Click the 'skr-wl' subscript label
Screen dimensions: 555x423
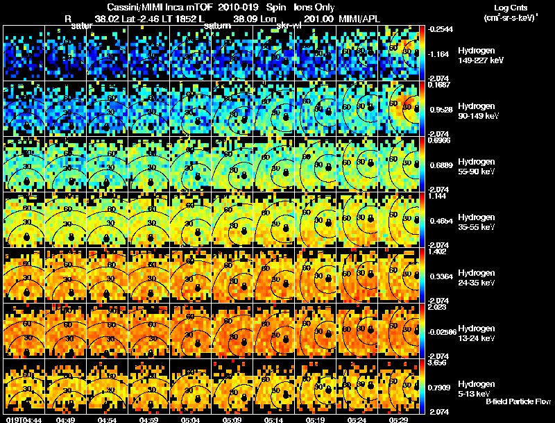(289, 26)
